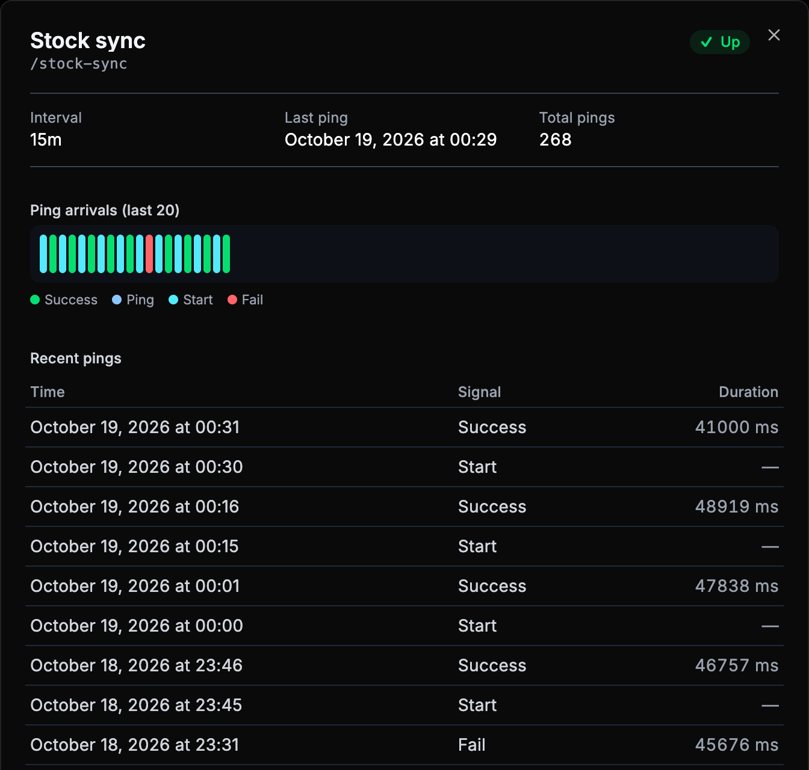This screenshot has height=770, width=809.
Task: Select the October 18, 2026 at 23:46 time cell
Action: [137, 665]
